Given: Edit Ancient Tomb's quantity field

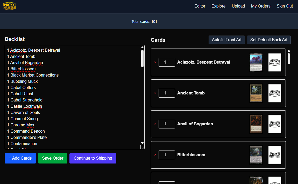Looking at the screenshot, I should tap(167, 93).
